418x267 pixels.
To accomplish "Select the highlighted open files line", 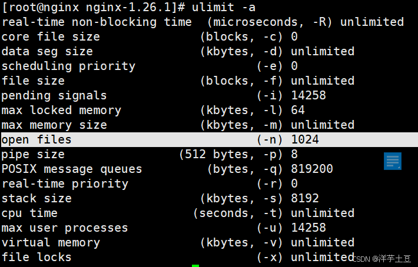I will (x=210, y=139).
